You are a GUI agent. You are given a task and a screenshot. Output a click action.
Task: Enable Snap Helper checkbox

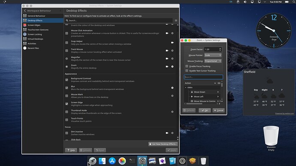click(x=66, y=43)
